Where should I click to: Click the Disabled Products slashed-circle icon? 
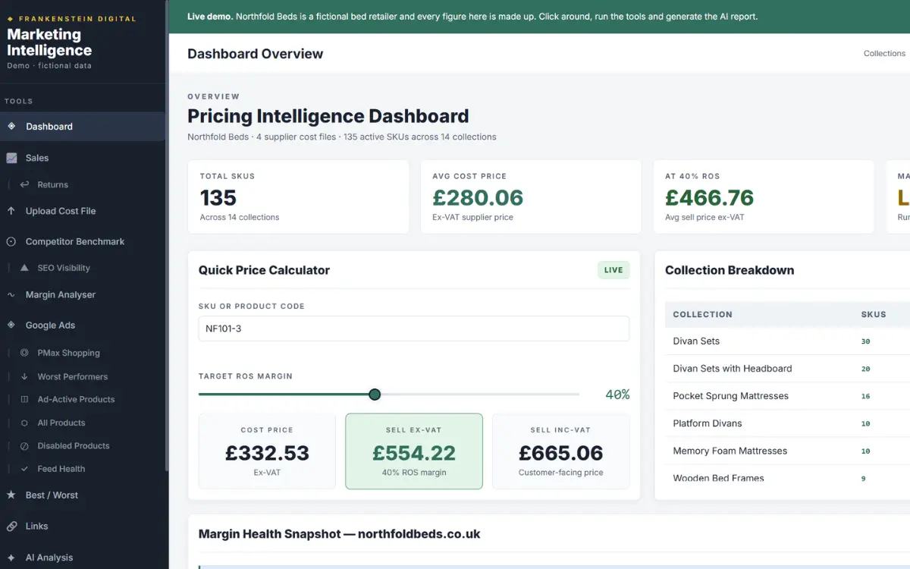point(24,445)
